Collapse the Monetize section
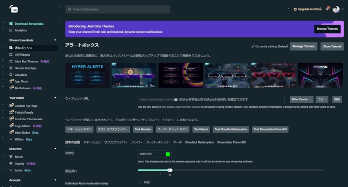This screenshot has width=348, height=187. point(55,149)
